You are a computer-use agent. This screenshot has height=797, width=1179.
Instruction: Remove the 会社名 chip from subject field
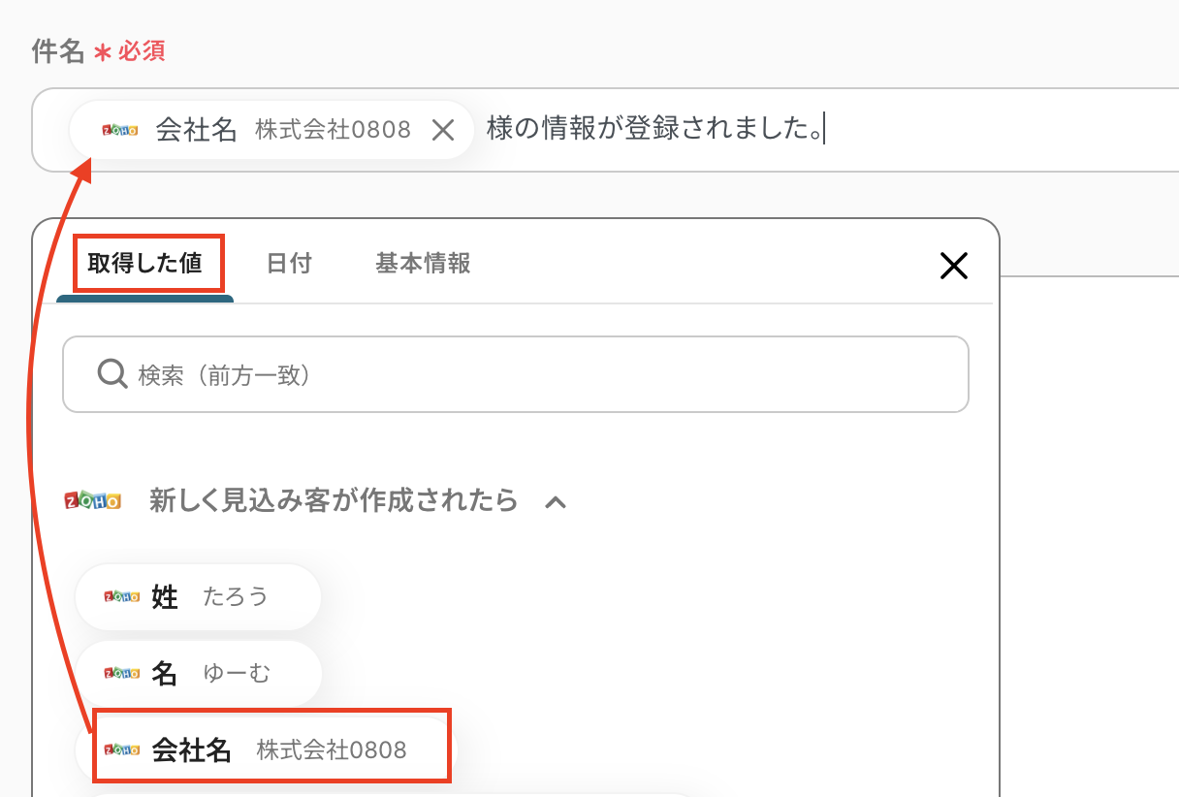(x=443, y=130)
